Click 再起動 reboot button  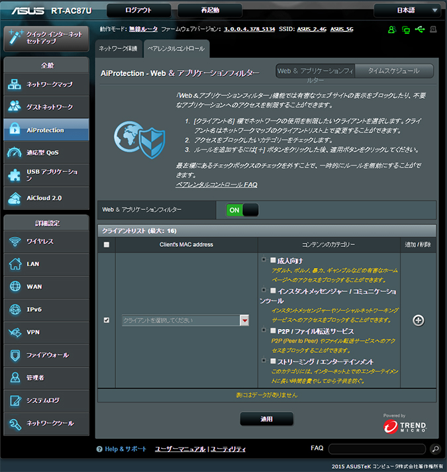(x=210, y=11)
